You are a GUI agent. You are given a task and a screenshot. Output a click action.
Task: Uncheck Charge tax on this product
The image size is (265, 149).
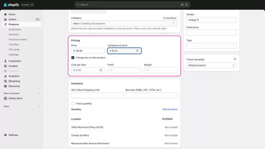73,58
